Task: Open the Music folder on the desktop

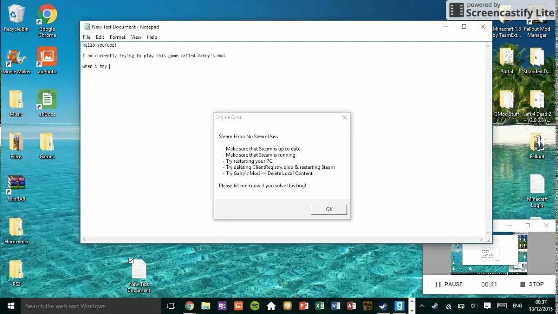Action: tap(16, 103)
